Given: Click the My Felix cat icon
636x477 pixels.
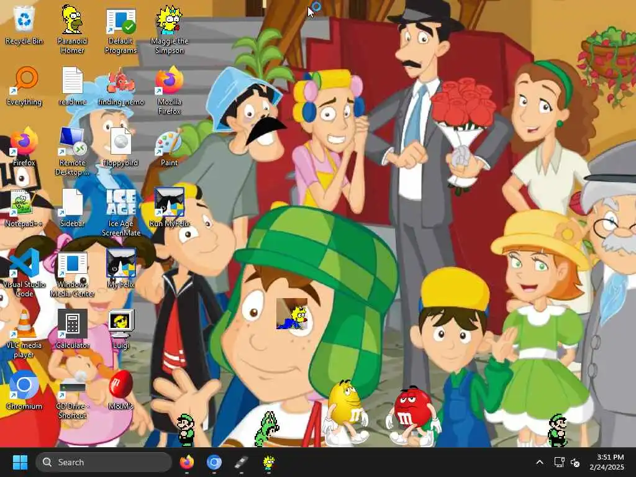Looking at the screenshot, I should [x=121, y=268].
